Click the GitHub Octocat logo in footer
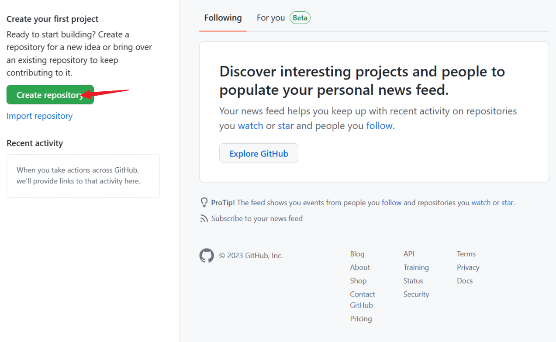Viewport: 556px width, 342px height. pyautogui.click(x=207, y=256)
